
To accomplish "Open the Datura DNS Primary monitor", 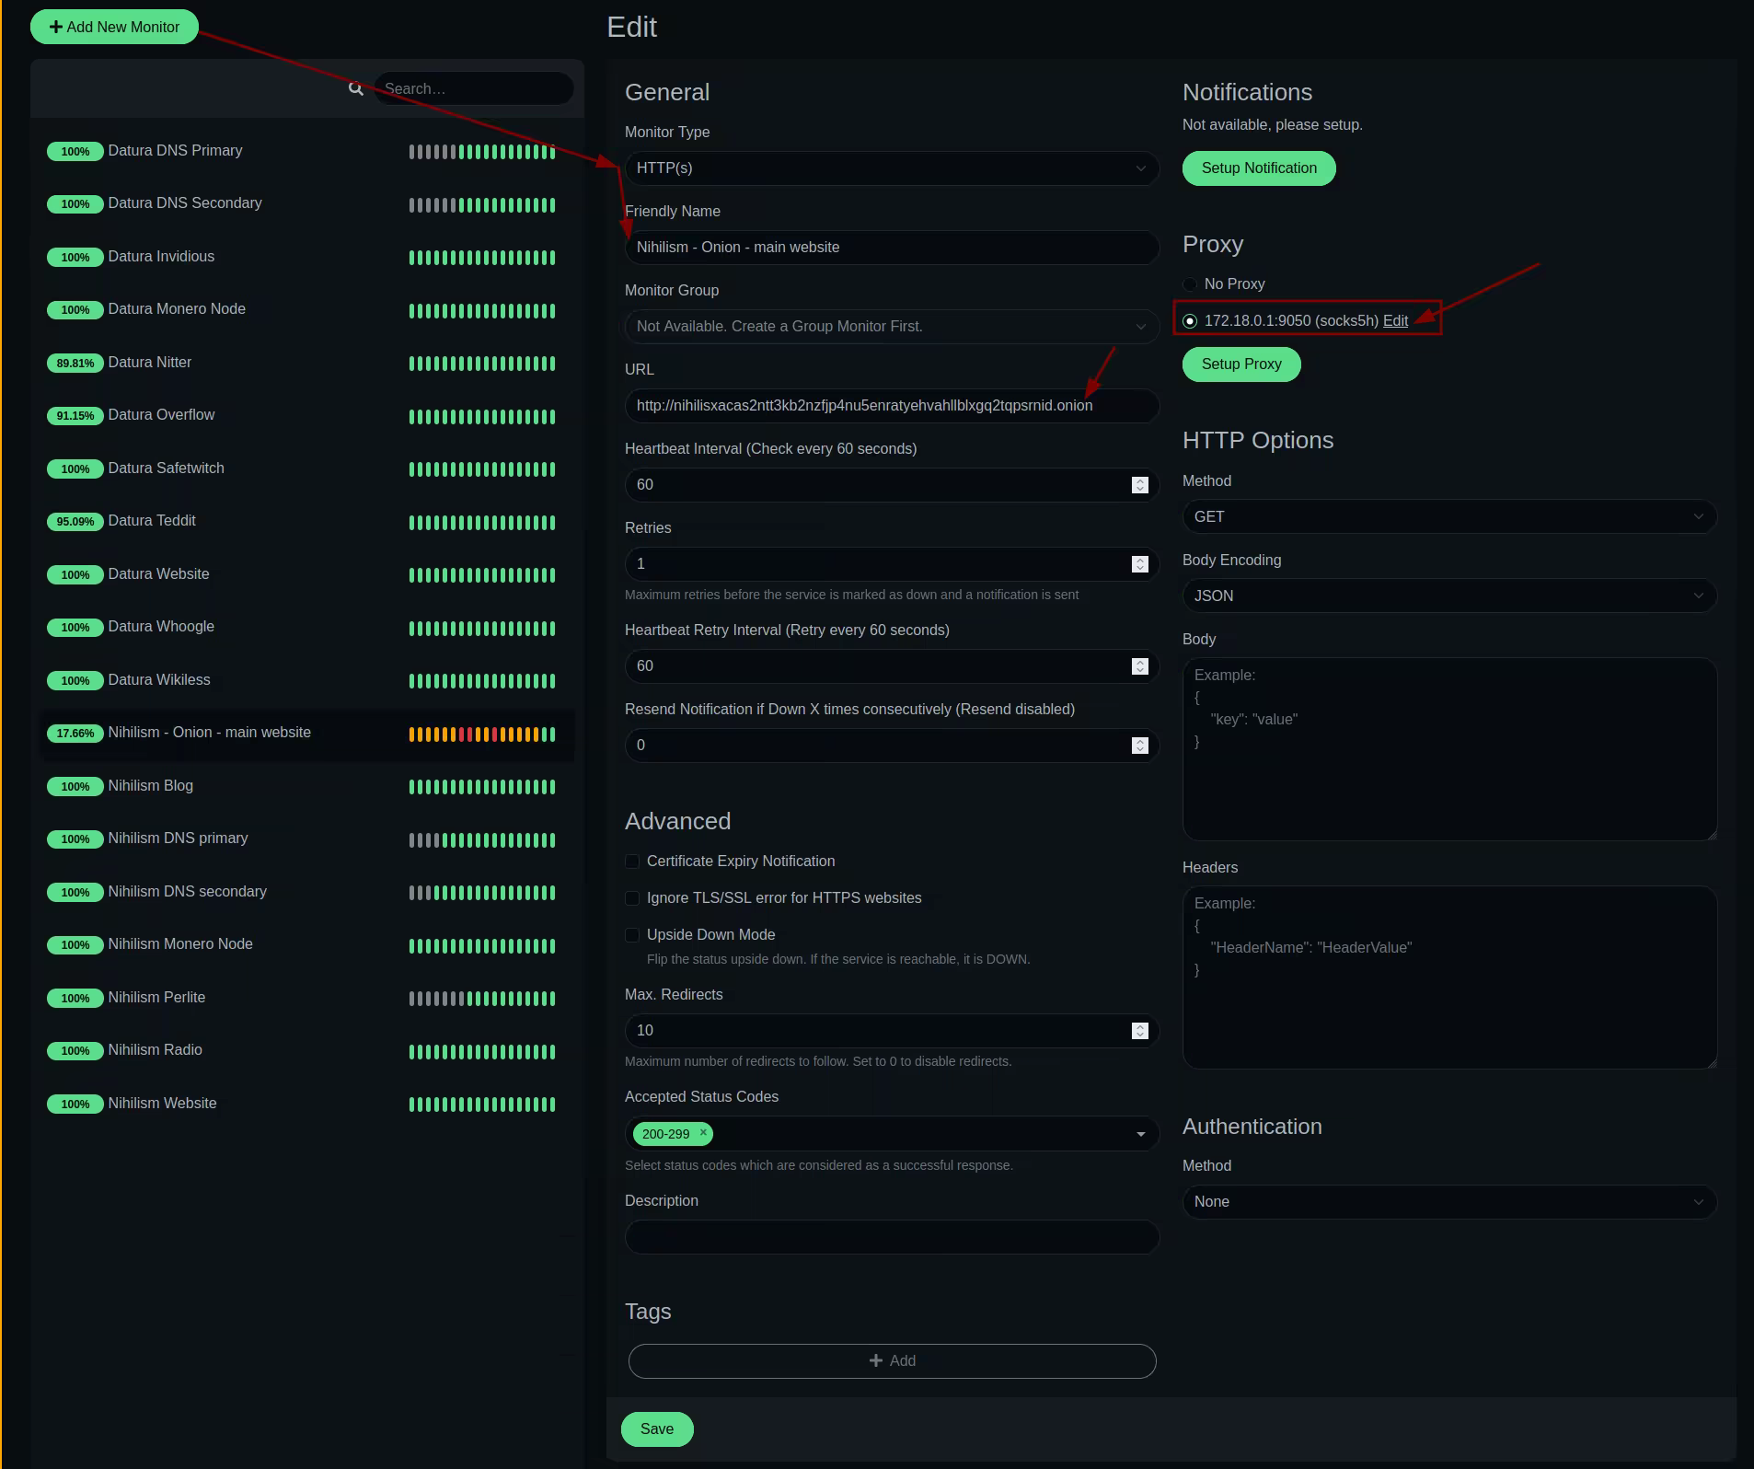I will pyautogui.click(x=308, y=151).
